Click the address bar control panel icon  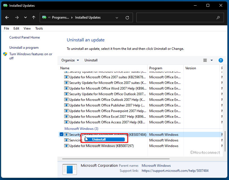click(x=44, y=17)
